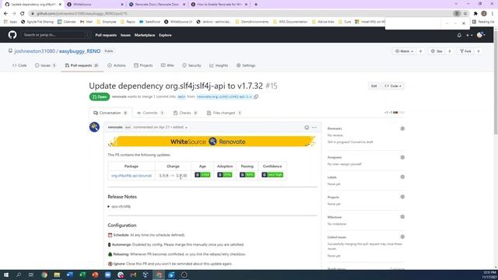Image resolution: width=498 pixels, height=280 pixels.
Task: Expand the qos-ch/slf4j release notes
Action: (x=119, y=206)
